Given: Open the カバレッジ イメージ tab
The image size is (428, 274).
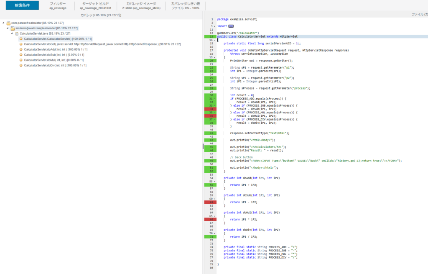Looking at the screenshot, I should pyautogui.click(x=141, y=5).
